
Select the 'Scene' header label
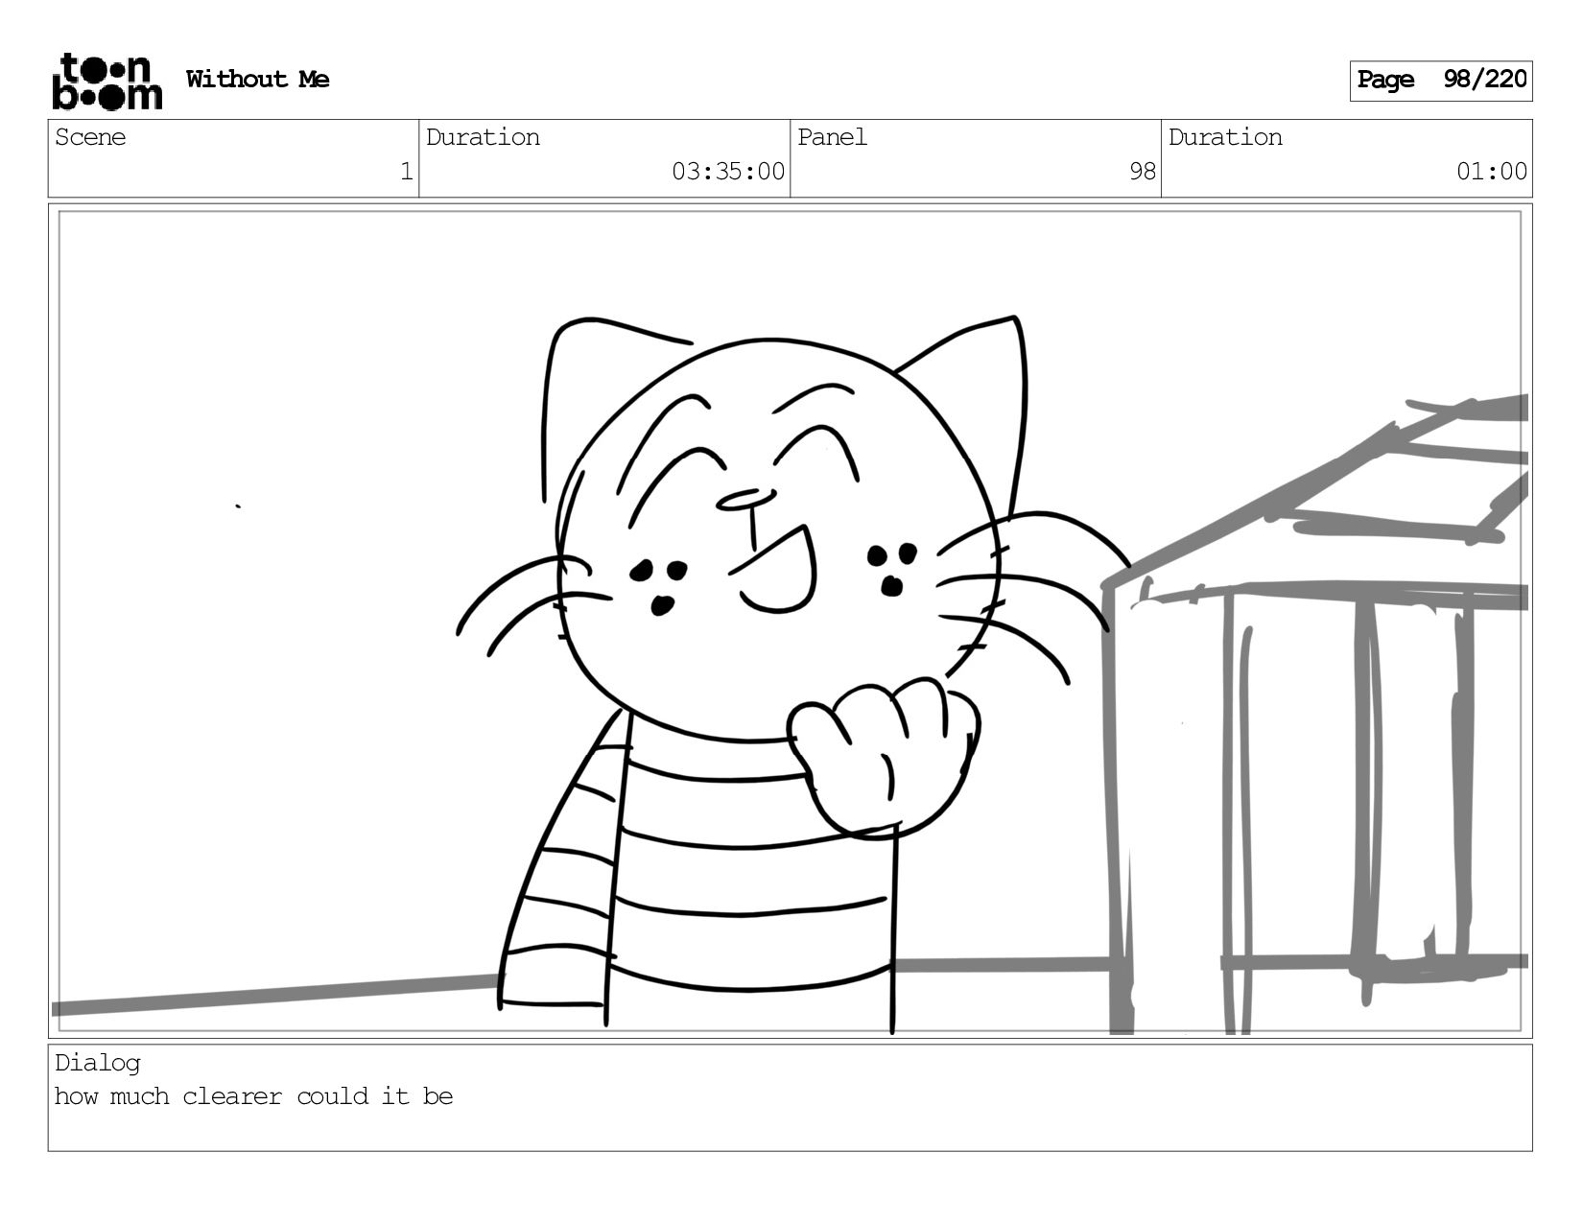point(90,137)
